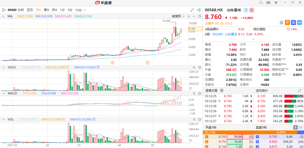Collapse right quote panel arrow icon

point(199,10)
